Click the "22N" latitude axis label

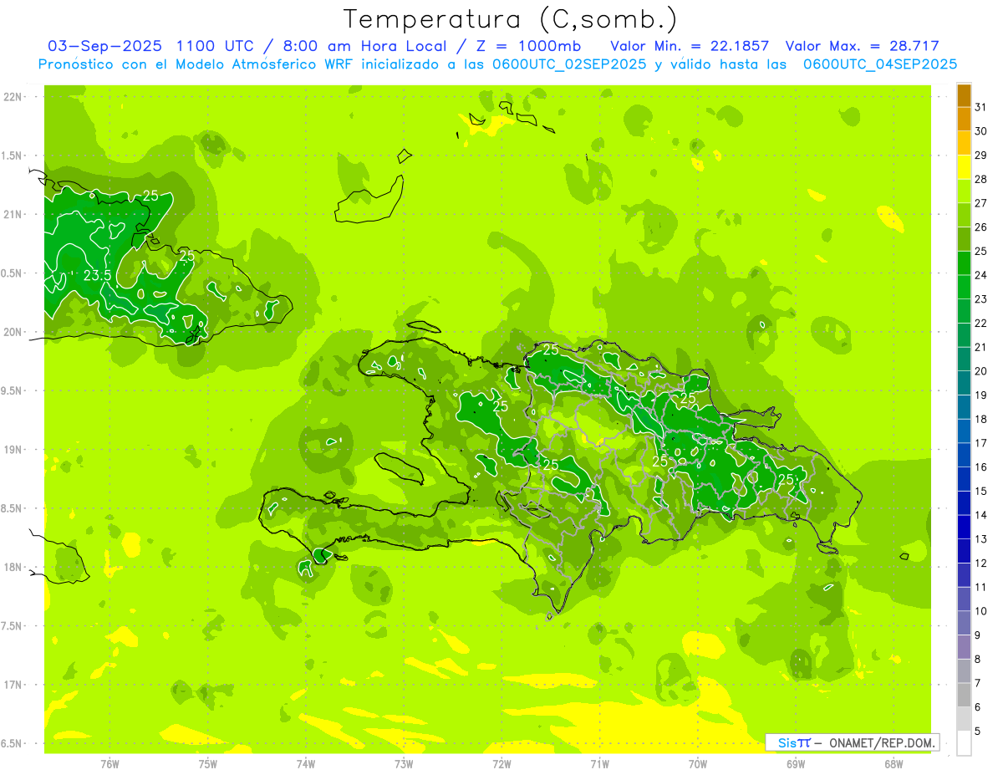tap(13, 97)
